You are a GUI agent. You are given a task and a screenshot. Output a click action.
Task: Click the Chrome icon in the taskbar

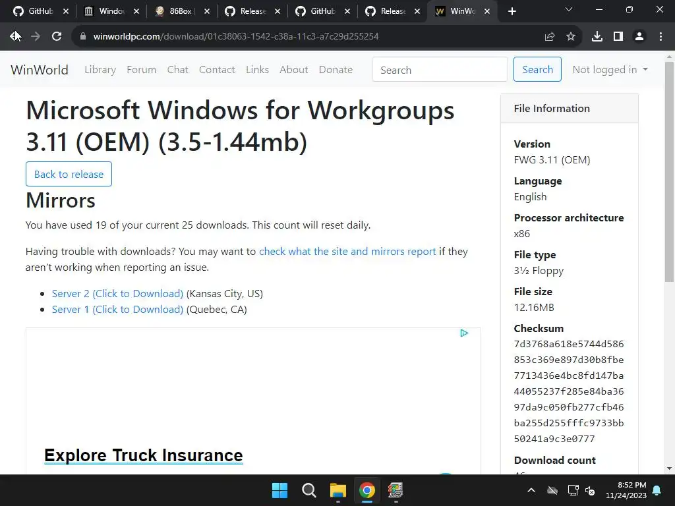[367, 490]
